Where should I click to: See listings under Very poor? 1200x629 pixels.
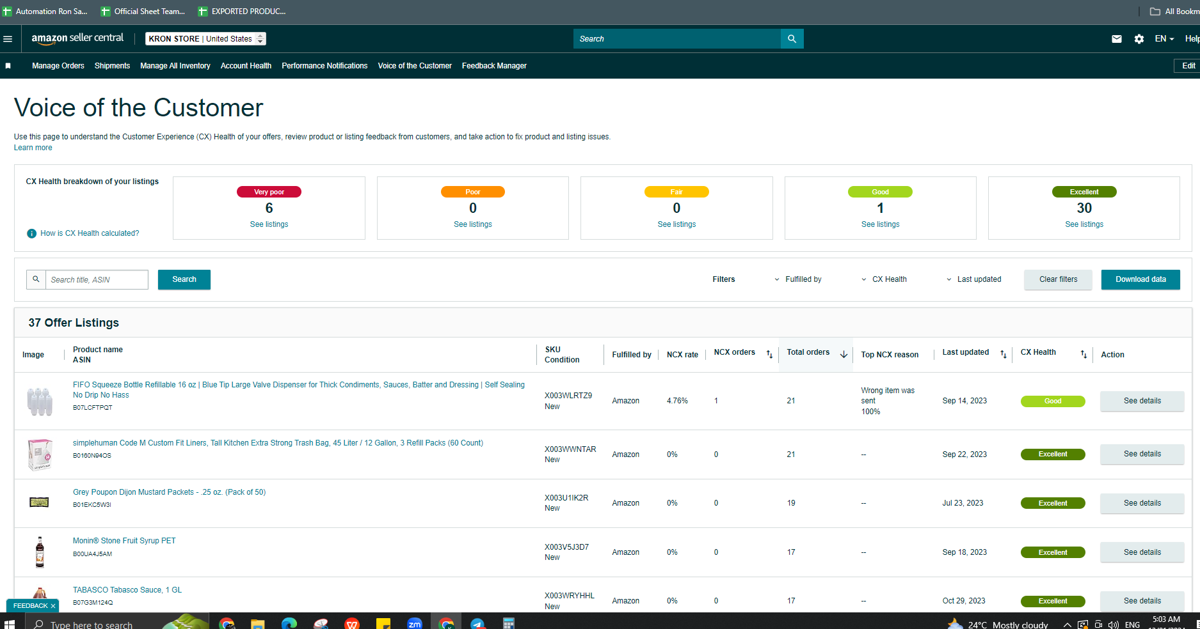point(269,224)
